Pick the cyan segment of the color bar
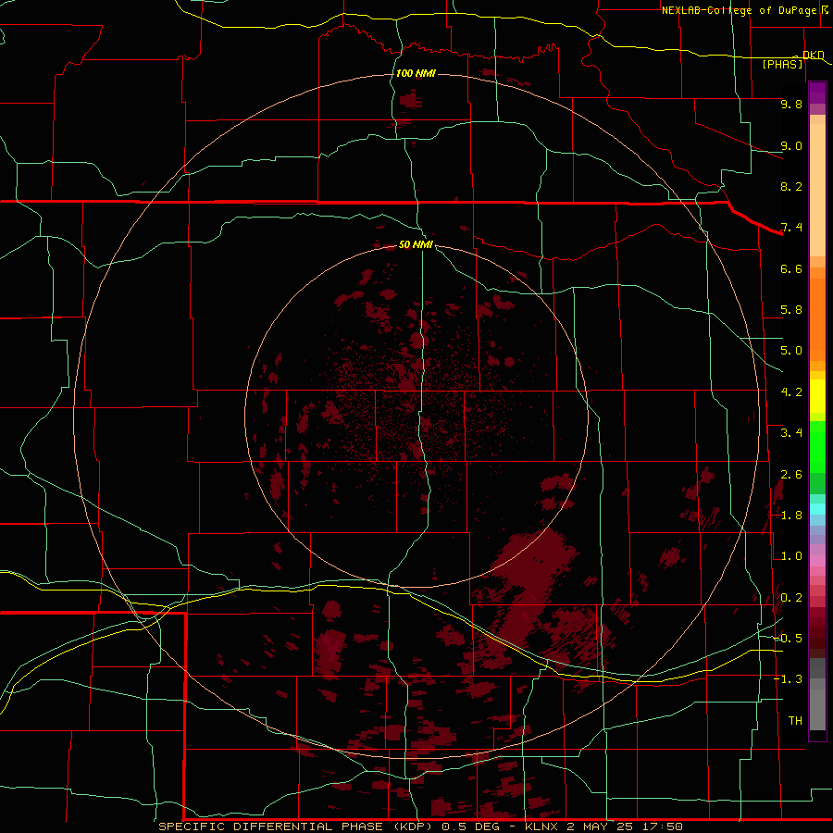 pos(817,509)
